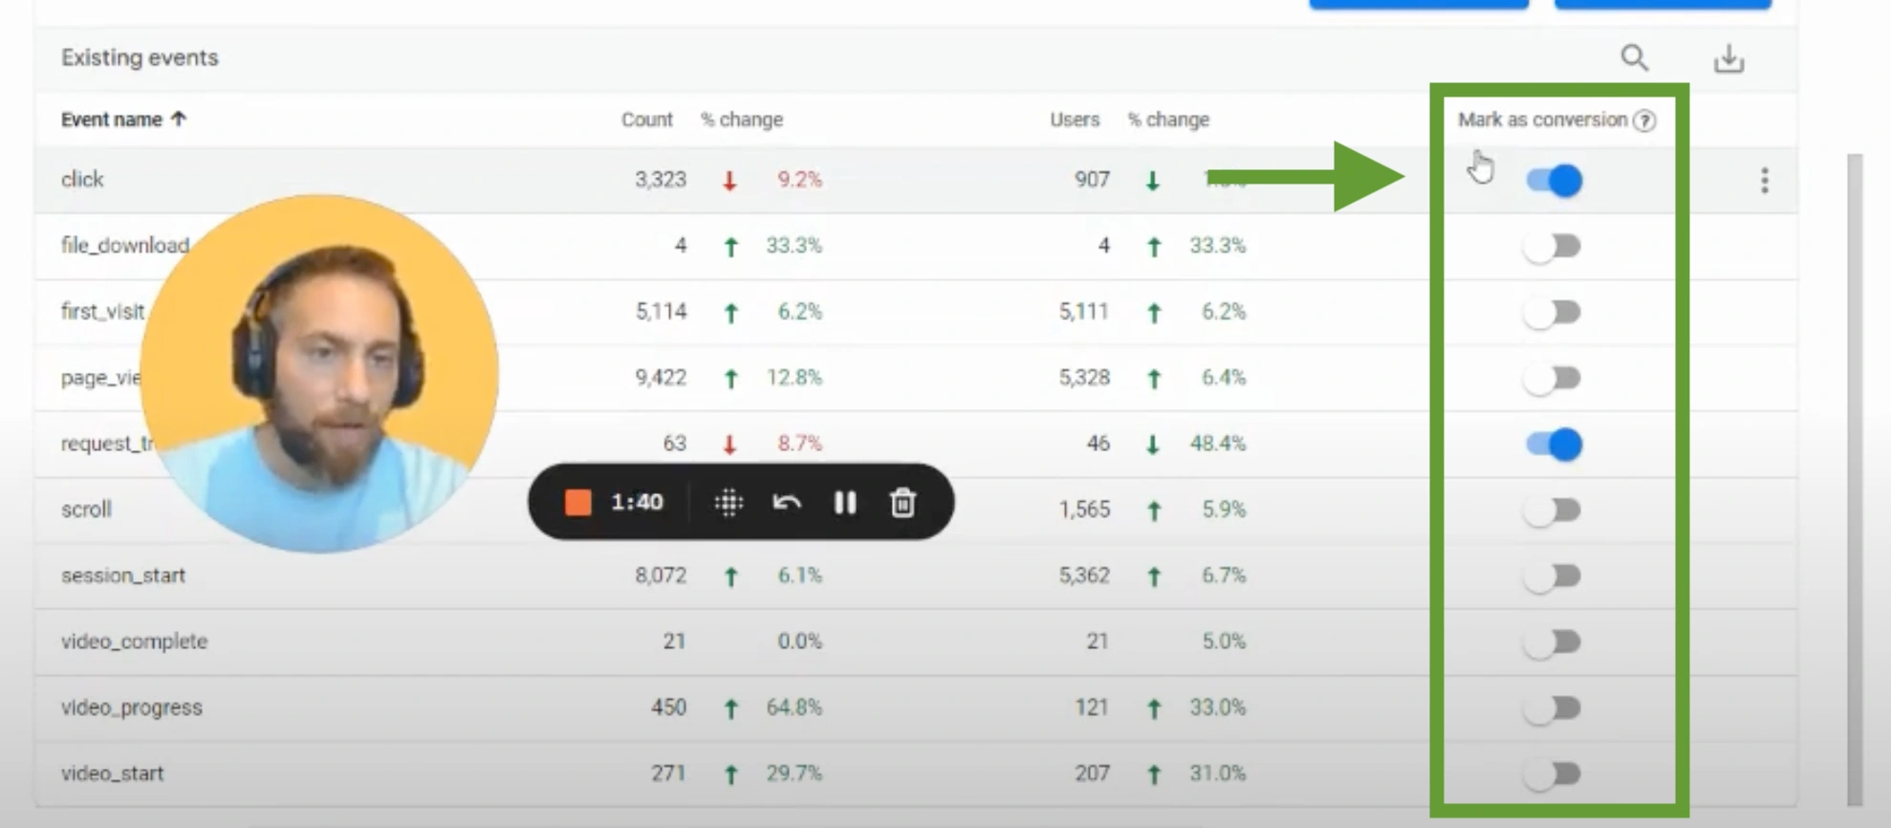Click the % change header beside Users

click(x=1168, y=120)
